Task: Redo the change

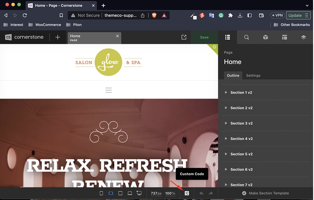Action: tap(211, 193)
